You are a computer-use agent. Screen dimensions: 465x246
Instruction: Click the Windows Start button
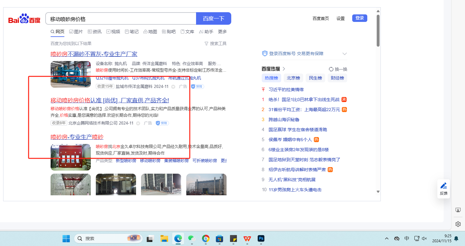click(66, 238)
